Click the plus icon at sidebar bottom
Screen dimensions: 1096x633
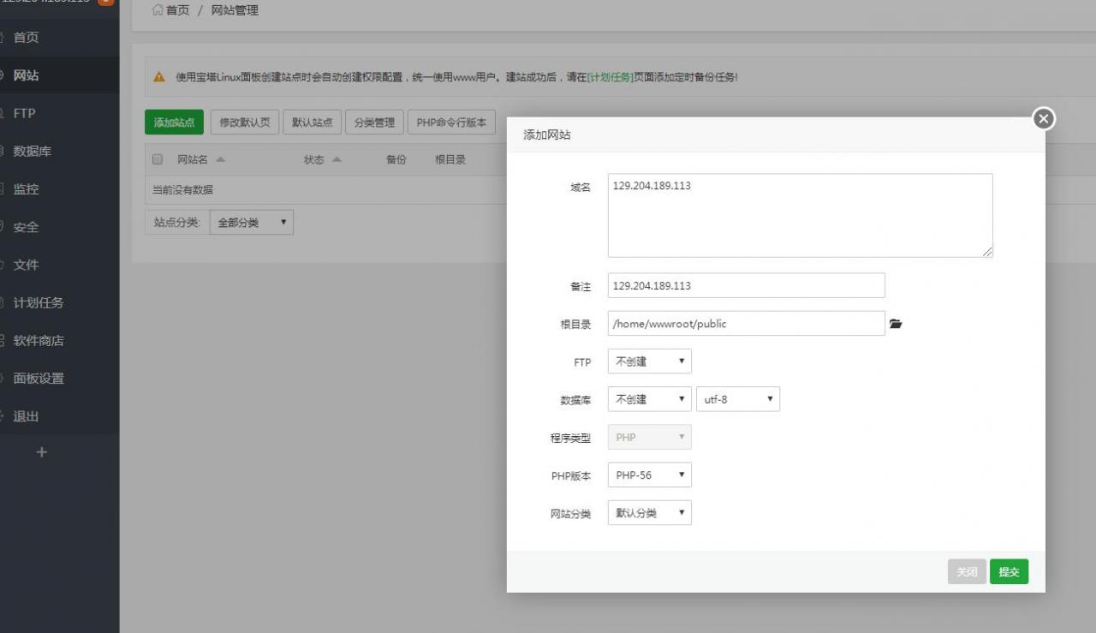(41, 452)
